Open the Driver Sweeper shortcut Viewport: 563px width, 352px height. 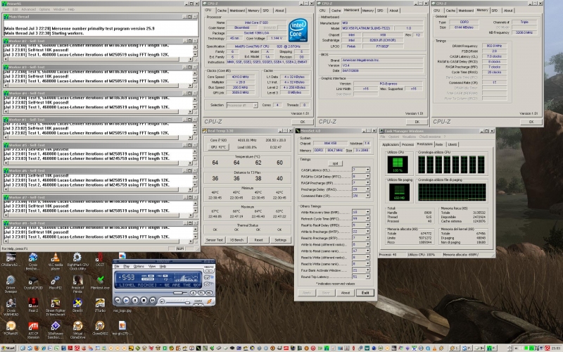[x=11, y=279]
